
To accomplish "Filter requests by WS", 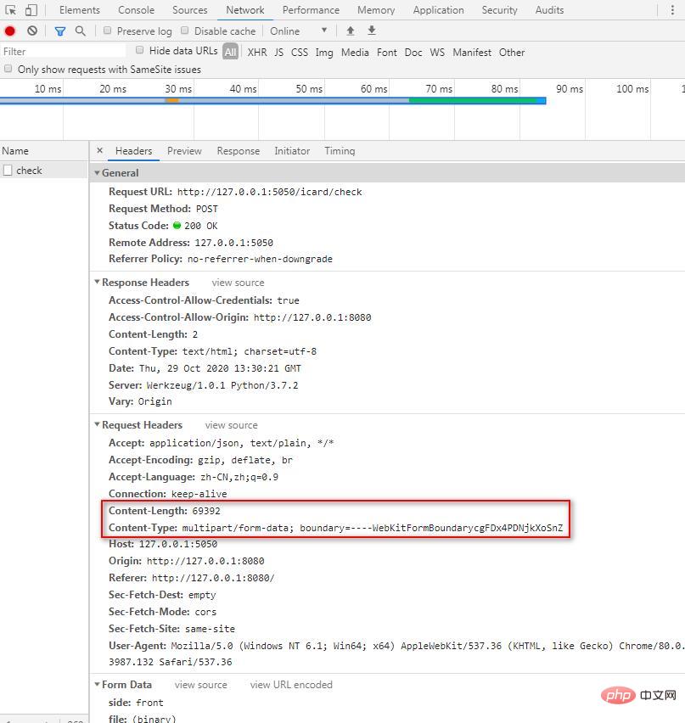I will tap(437, 52).
